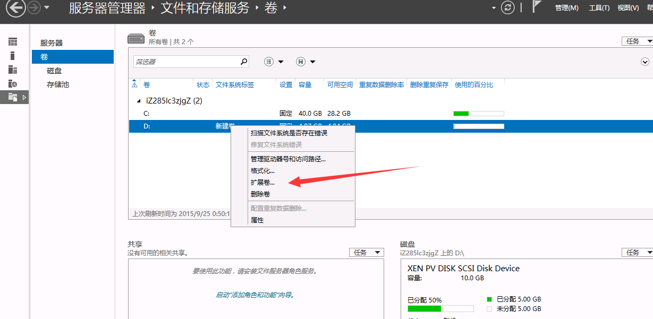
Task: Click the File and Storage Services sidebar icon
Action: tap(13, 97)
